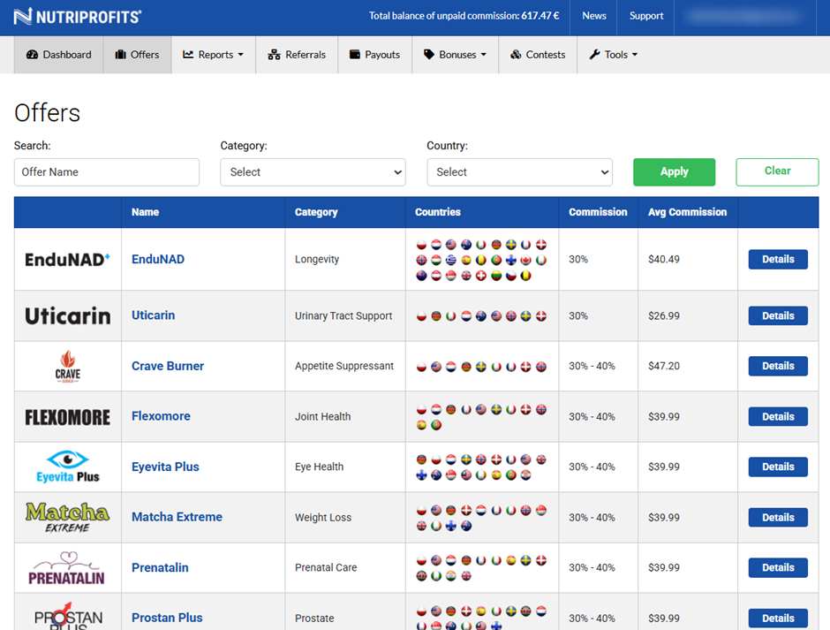
Task: Open the Payouts menu item
Action: pyautogui.click(x=374, y=55)
